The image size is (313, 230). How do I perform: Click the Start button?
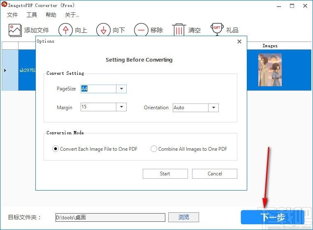point(165,174)
